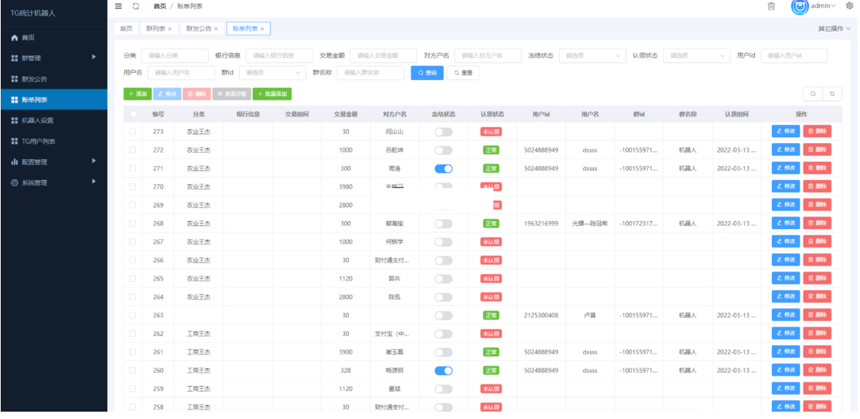Viewport: 860px width, 419px height.
Task: Open the settings gear at top right
Action: [850, 5]
